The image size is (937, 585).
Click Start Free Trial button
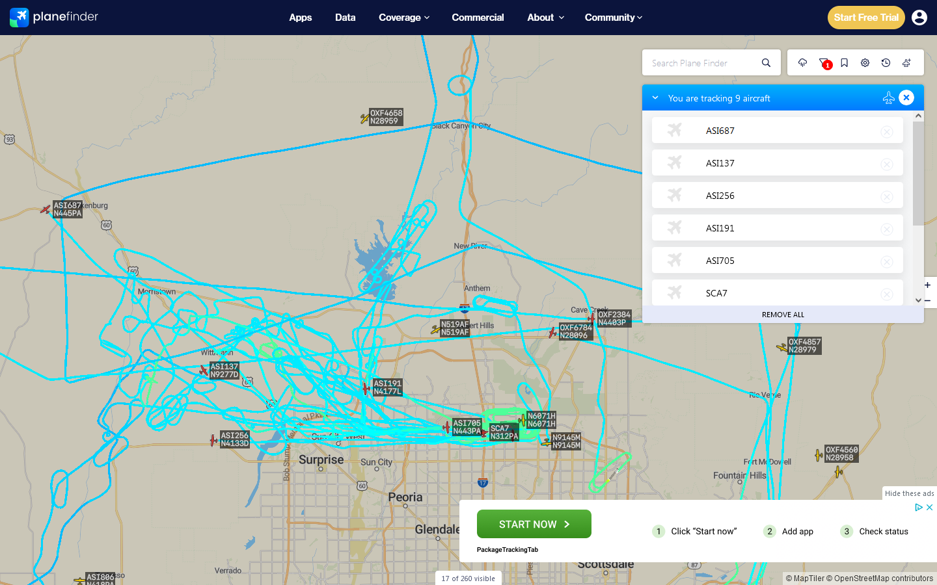pyautogui.click(x=866, y=18)
